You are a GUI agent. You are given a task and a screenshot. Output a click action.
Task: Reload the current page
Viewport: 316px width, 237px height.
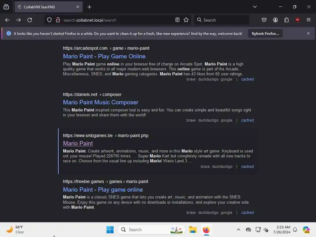pyautogui.click(x=30, y=20)
